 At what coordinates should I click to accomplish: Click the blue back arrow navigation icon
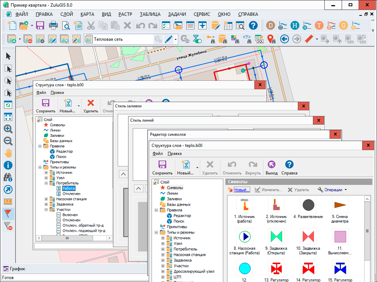[284, 39]
